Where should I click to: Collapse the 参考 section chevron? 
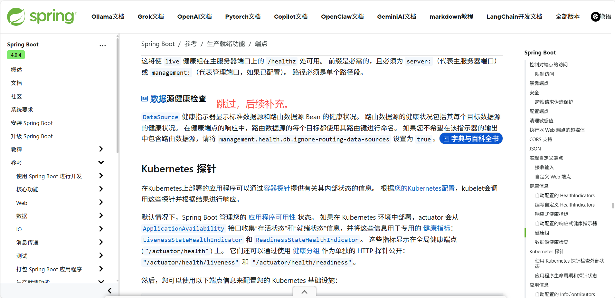coord(101,162)
